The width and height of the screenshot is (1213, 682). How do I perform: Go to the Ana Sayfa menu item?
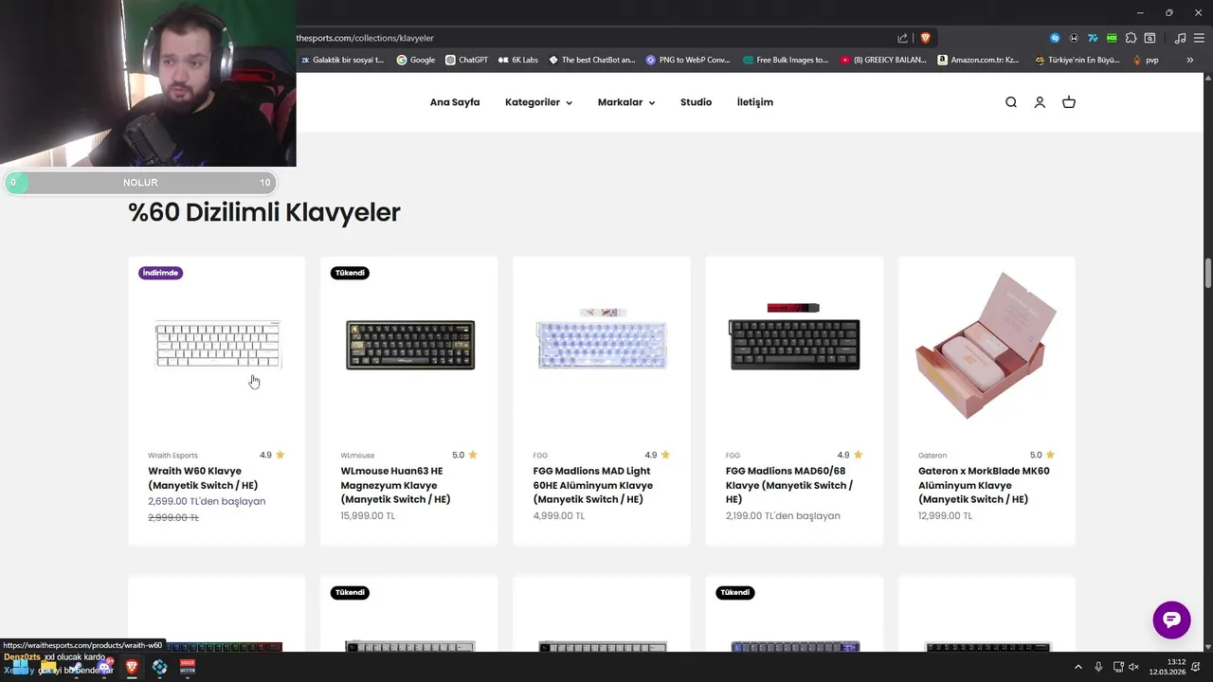[455, 102]
